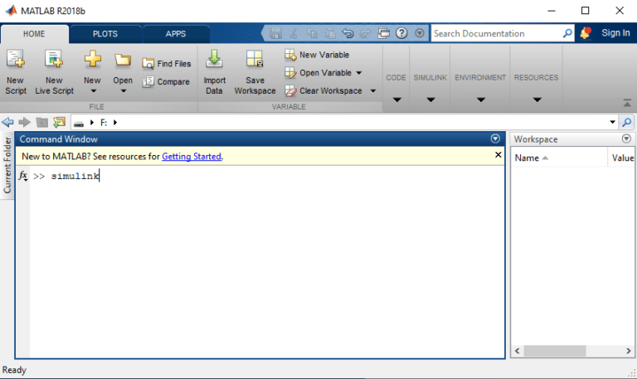The height and width of the screenshot is (379, 637).
Task: Click the fx function browser icon
Action: click(22, 176)
